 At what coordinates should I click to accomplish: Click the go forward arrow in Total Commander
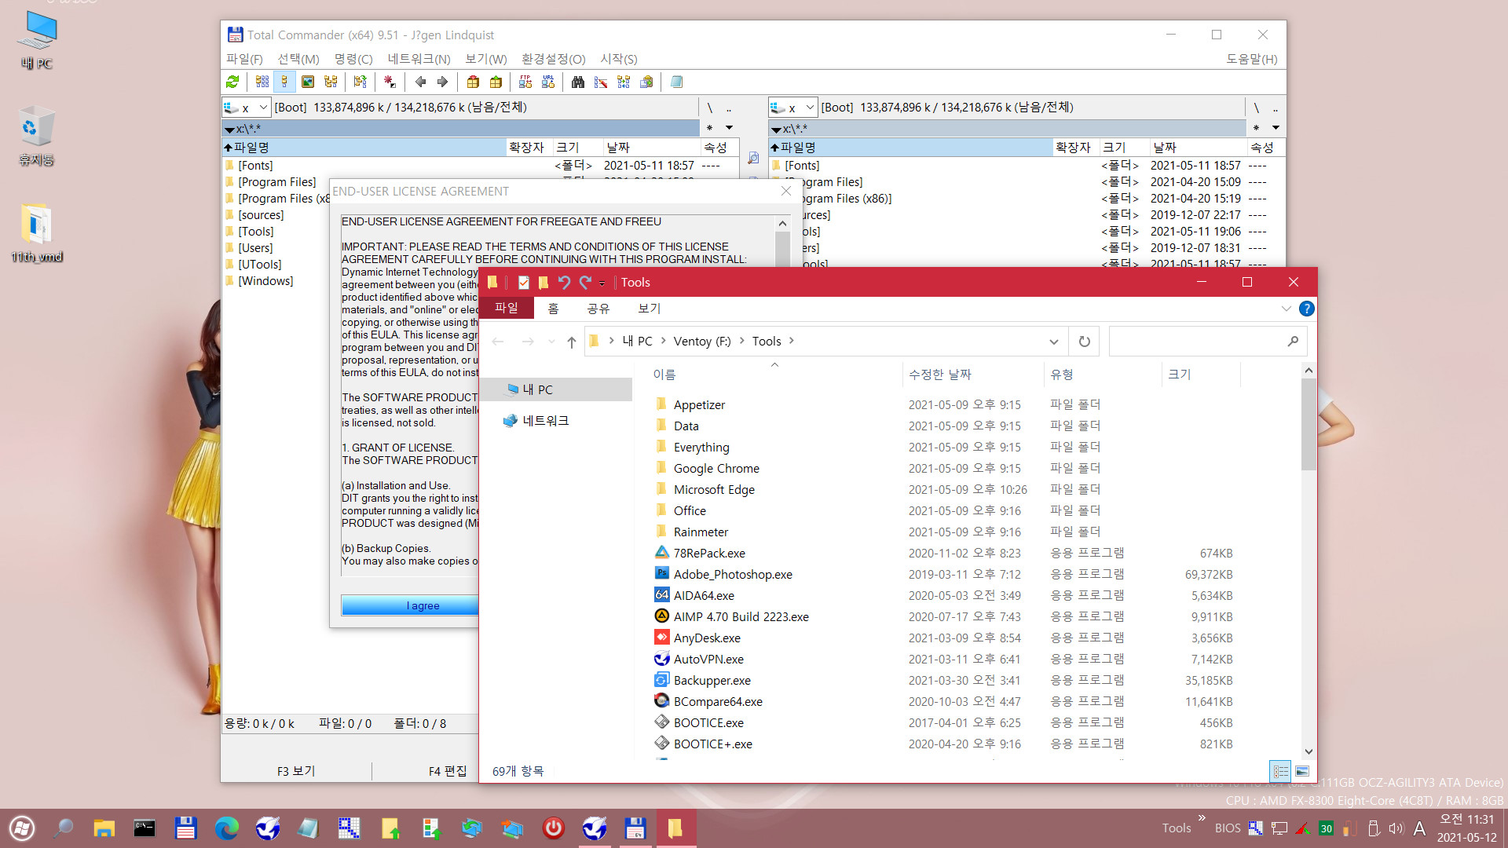443,82
